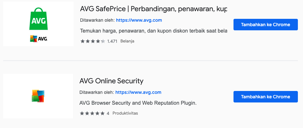
Task: Visit the avg.com link under AVG SafePrice
Action: 139,20
